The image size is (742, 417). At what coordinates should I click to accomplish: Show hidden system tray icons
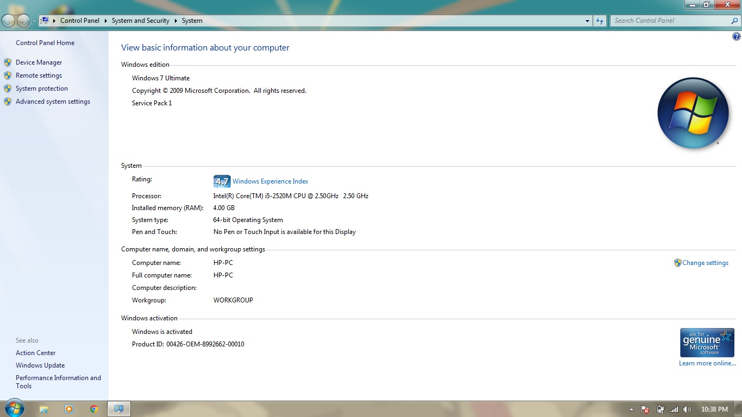tap(631, 409)
